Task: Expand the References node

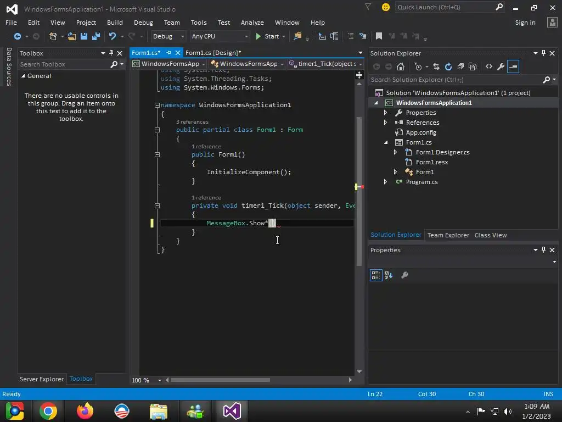Action: coord(386,123)
